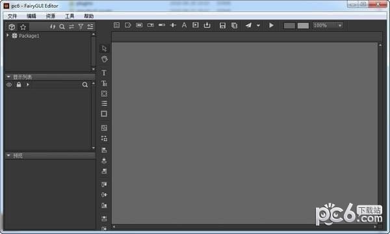
Task: Collapse the 预览 preview panel
Action: [x=8, y=155]
